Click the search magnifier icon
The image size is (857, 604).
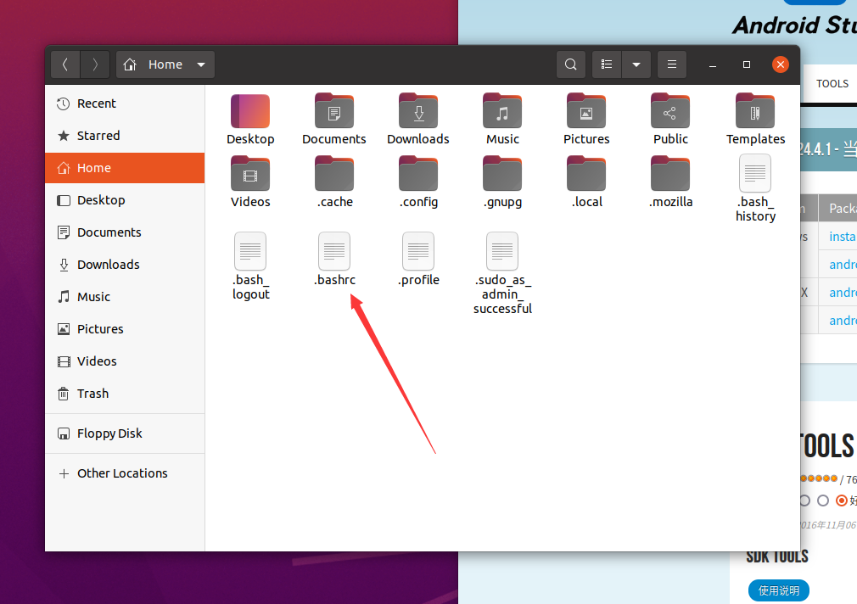click(x=570, y=64)
